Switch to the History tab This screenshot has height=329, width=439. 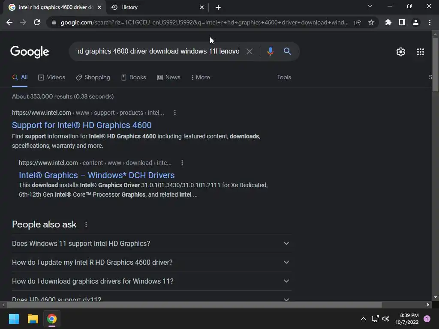pyautogui.click(x=158, y=7)
